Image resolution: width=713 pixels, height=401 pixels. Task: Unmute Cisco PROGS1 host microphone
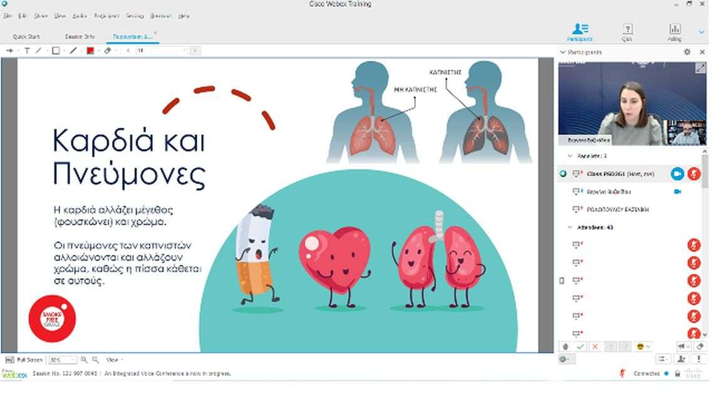coord(694,174)
